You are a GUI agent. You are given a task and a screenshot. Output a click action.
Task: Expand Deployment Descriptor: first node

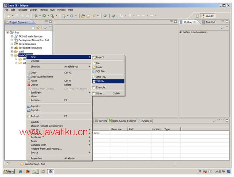pyautogui.click(x=12, y=40)
